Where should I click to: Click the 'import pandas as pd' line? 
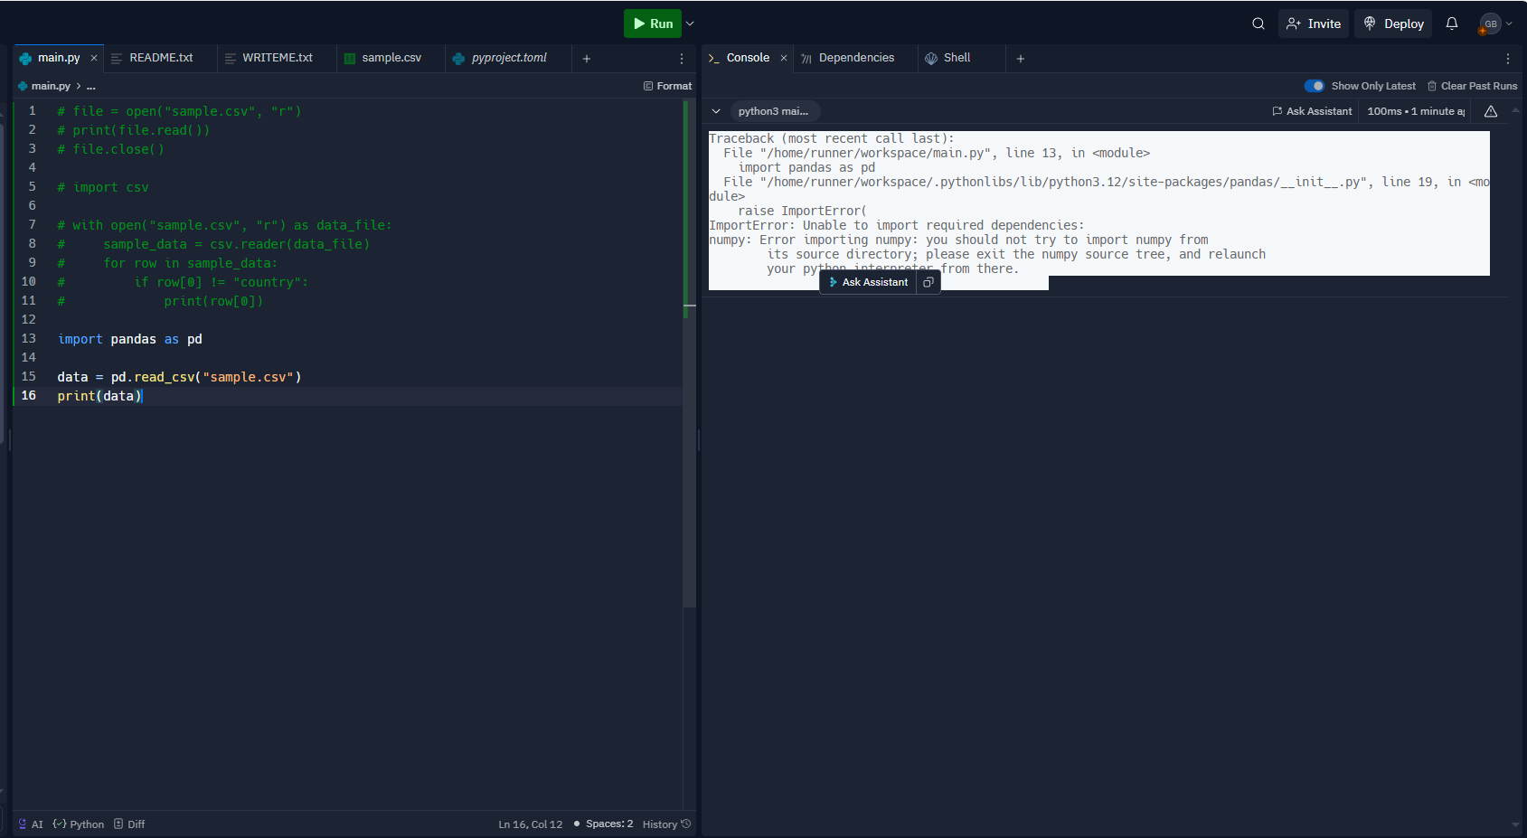point(130,339)
